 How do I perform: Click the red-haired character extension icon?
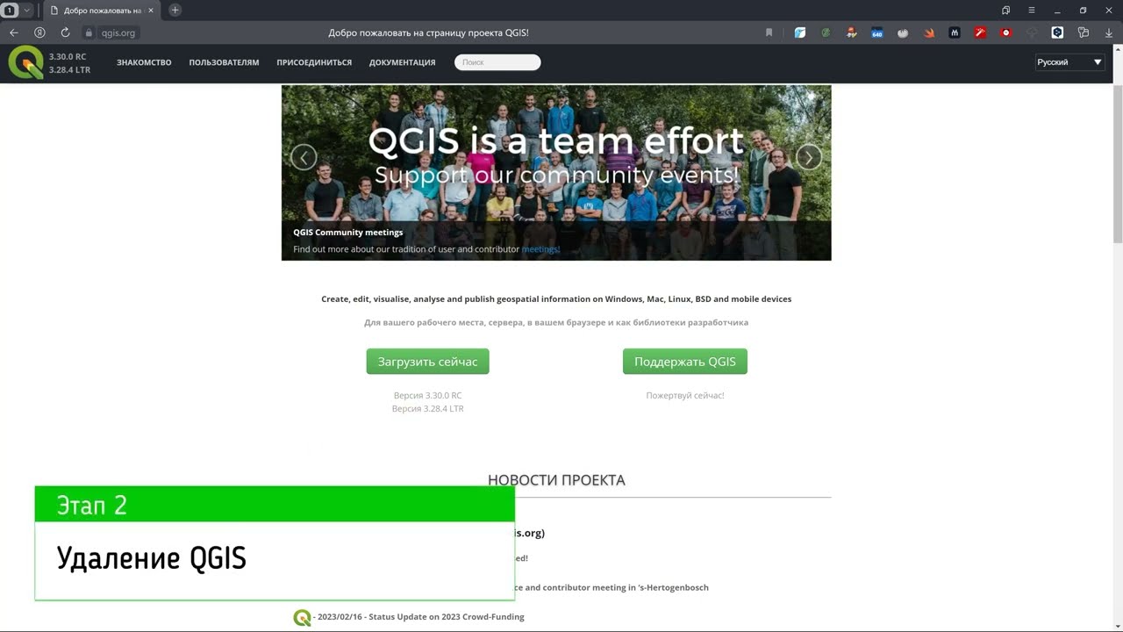coord(851,32)
